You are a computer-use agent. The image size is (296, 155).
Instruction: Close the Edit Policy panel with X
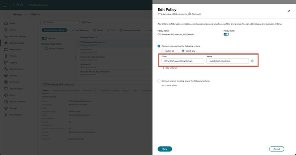pyautogui.click(x=289, y=11)
